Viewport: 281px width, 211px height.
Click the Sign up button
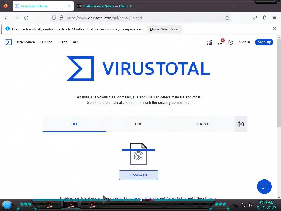tap(264, 42)
